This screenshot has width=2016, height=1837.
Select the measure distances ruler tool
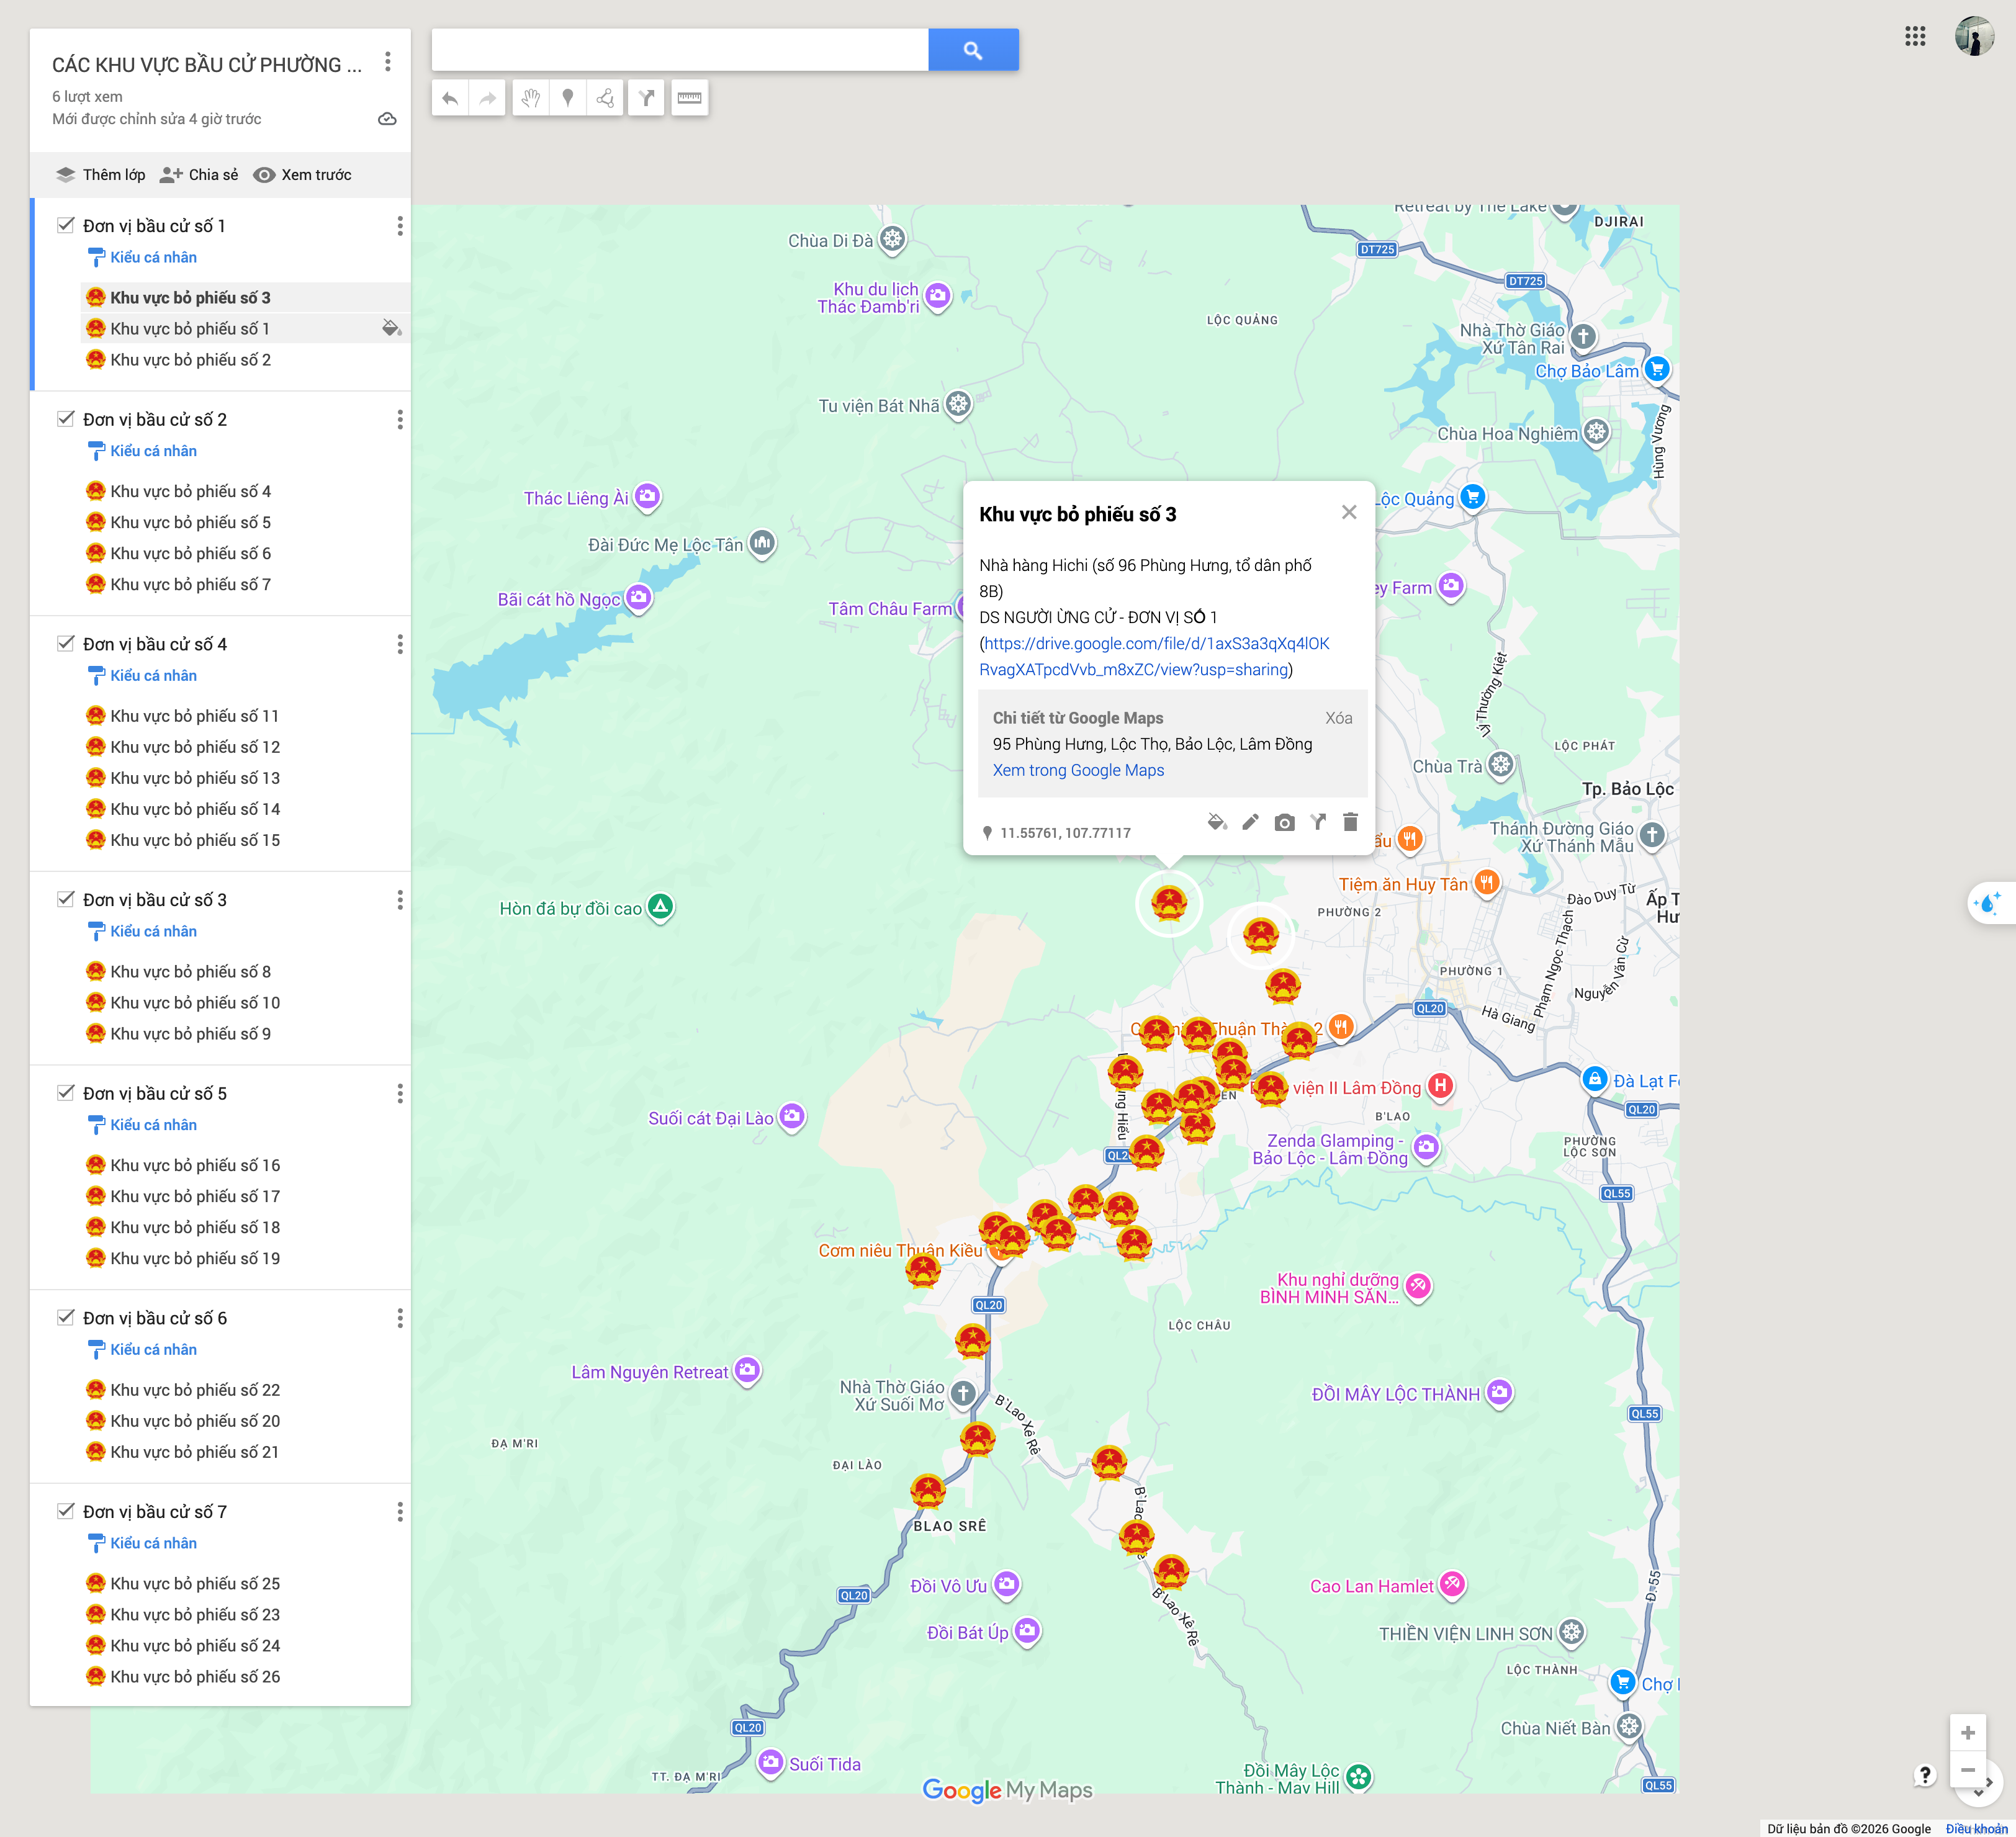(689, 98)
